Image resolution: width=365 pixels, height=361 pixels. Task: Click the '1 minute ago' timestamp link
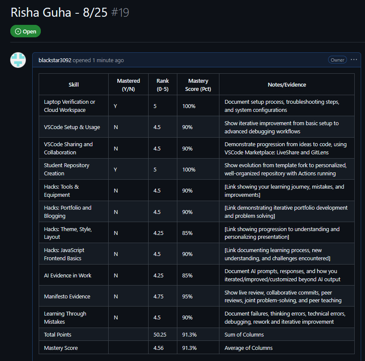(108, 60)
